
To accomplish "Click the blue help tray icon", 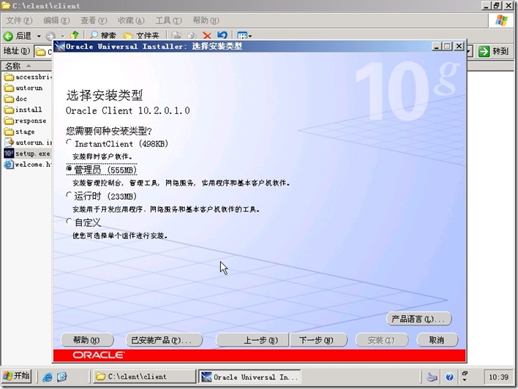I will pos(449,377).
